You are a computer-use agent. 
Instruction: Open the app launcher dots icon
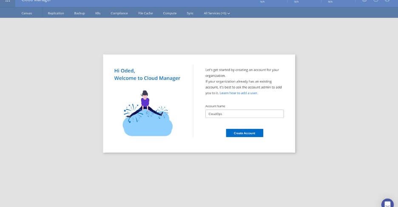pyautogui.click(x=8, y=1)
